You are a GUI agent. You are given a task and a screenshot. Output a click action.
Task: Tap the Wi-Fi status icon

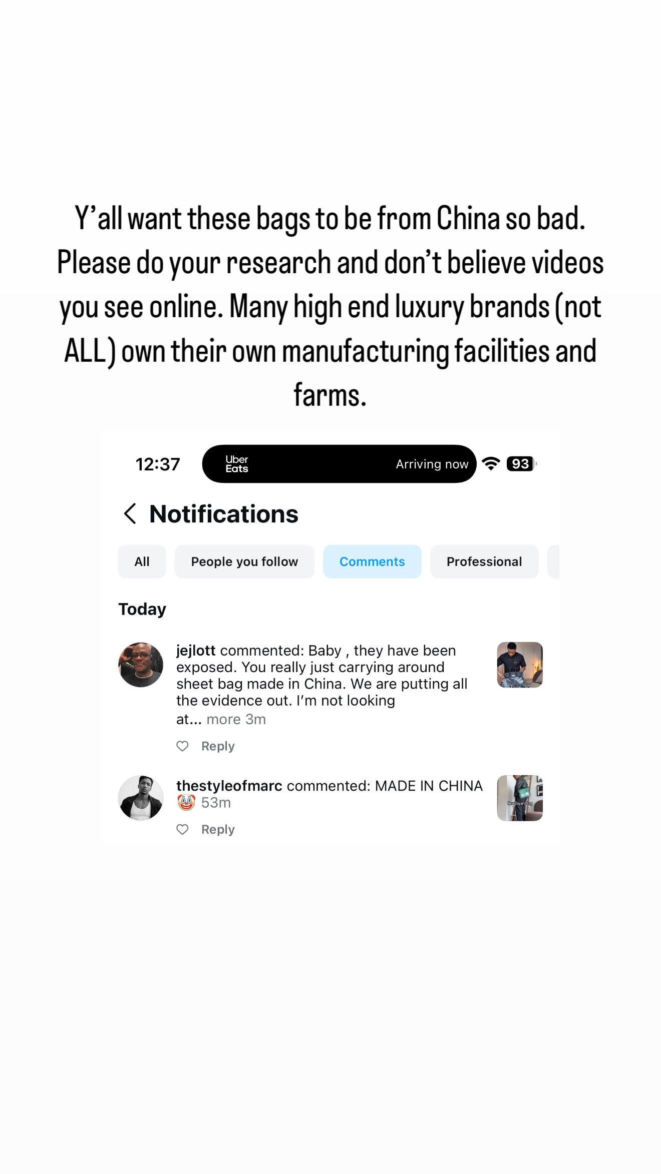[x=491, y=464]
